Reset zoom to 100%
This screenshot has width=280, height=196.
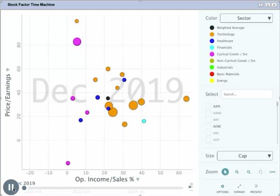click(x=272, y=172)
